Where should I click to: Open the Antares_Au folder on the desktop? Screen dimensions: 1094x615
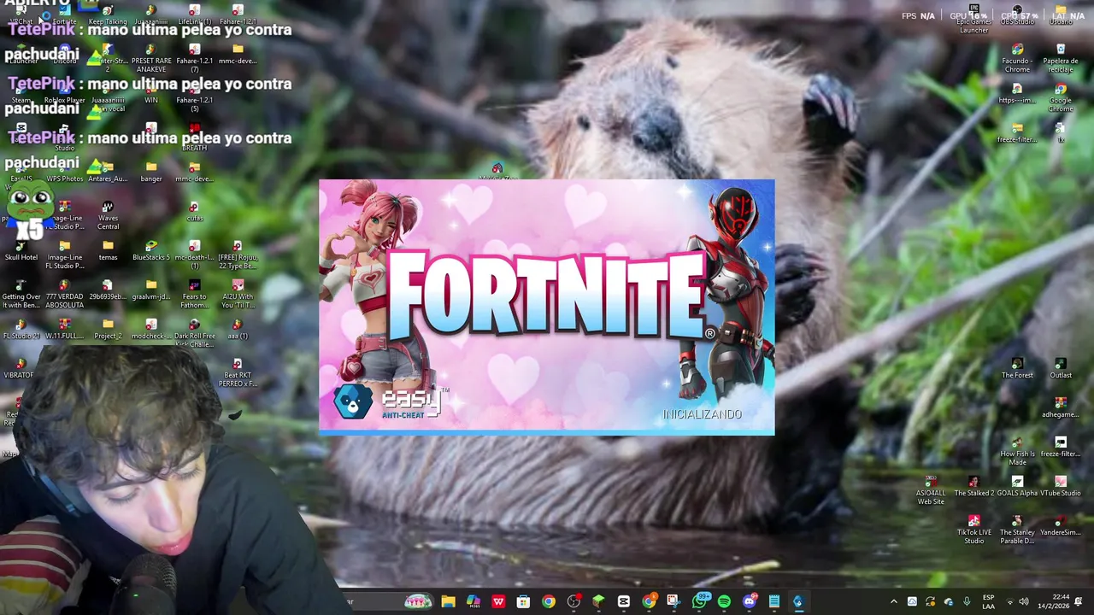pos(108,172)
